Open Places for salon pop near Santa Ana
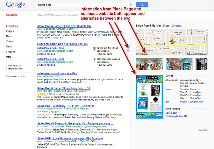 point(62,44)
